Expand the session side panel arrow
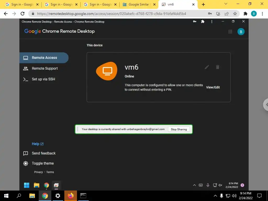The image size is (268, 201). pos(266,105)
